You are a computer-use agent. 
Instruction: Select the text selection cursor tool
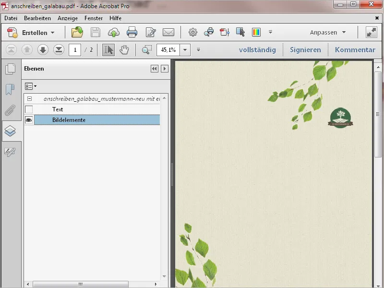108,50
